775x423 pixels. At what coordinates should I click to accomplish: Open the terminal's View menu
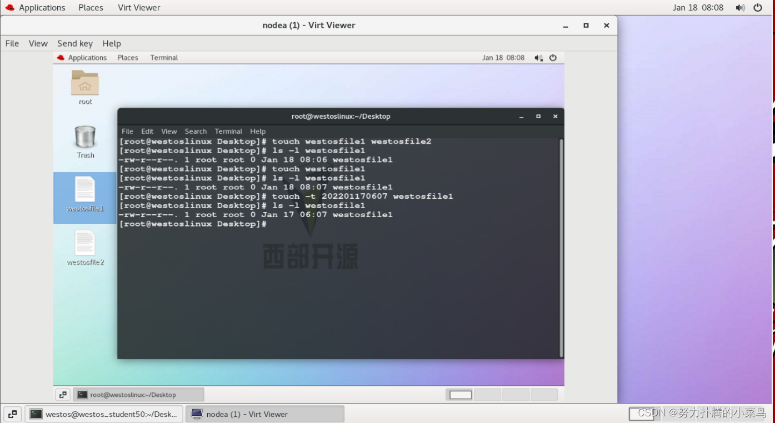pos(169,132)
